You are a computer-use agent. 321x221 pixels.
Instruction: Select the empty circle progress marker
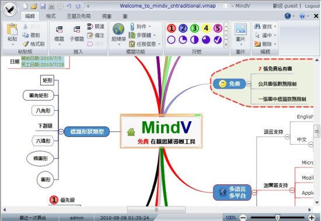click(171, 40)
